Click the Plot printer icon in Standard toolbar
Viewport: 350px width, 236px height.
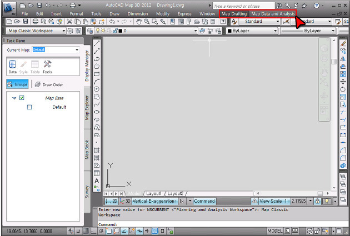click(x=36, y=22)
